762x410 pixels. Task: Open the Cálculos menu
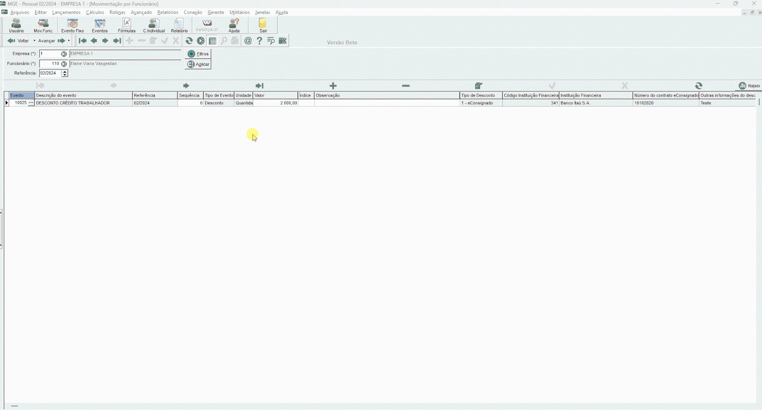pyautogui.click(x=95, y=12)
